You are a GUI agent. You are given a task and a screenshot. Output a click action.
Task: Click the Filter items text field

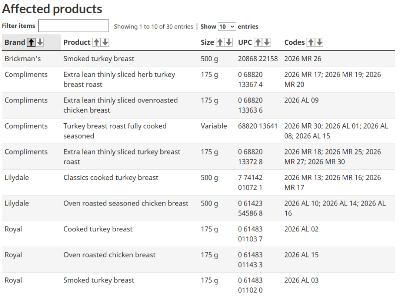(x=73, y=26)
